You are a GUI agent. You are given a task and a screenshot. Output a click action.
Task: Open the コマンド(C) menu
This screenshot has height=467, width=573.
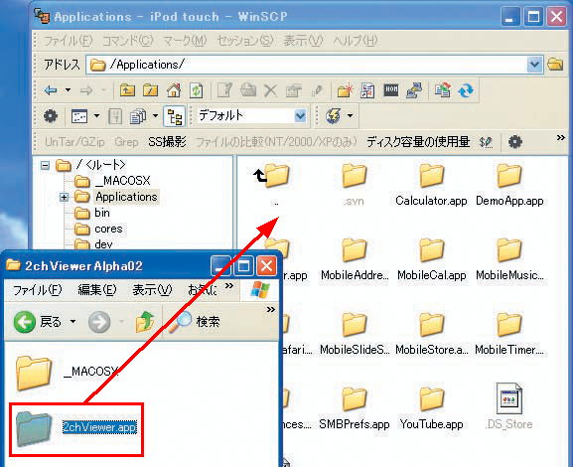pos(127,40)
